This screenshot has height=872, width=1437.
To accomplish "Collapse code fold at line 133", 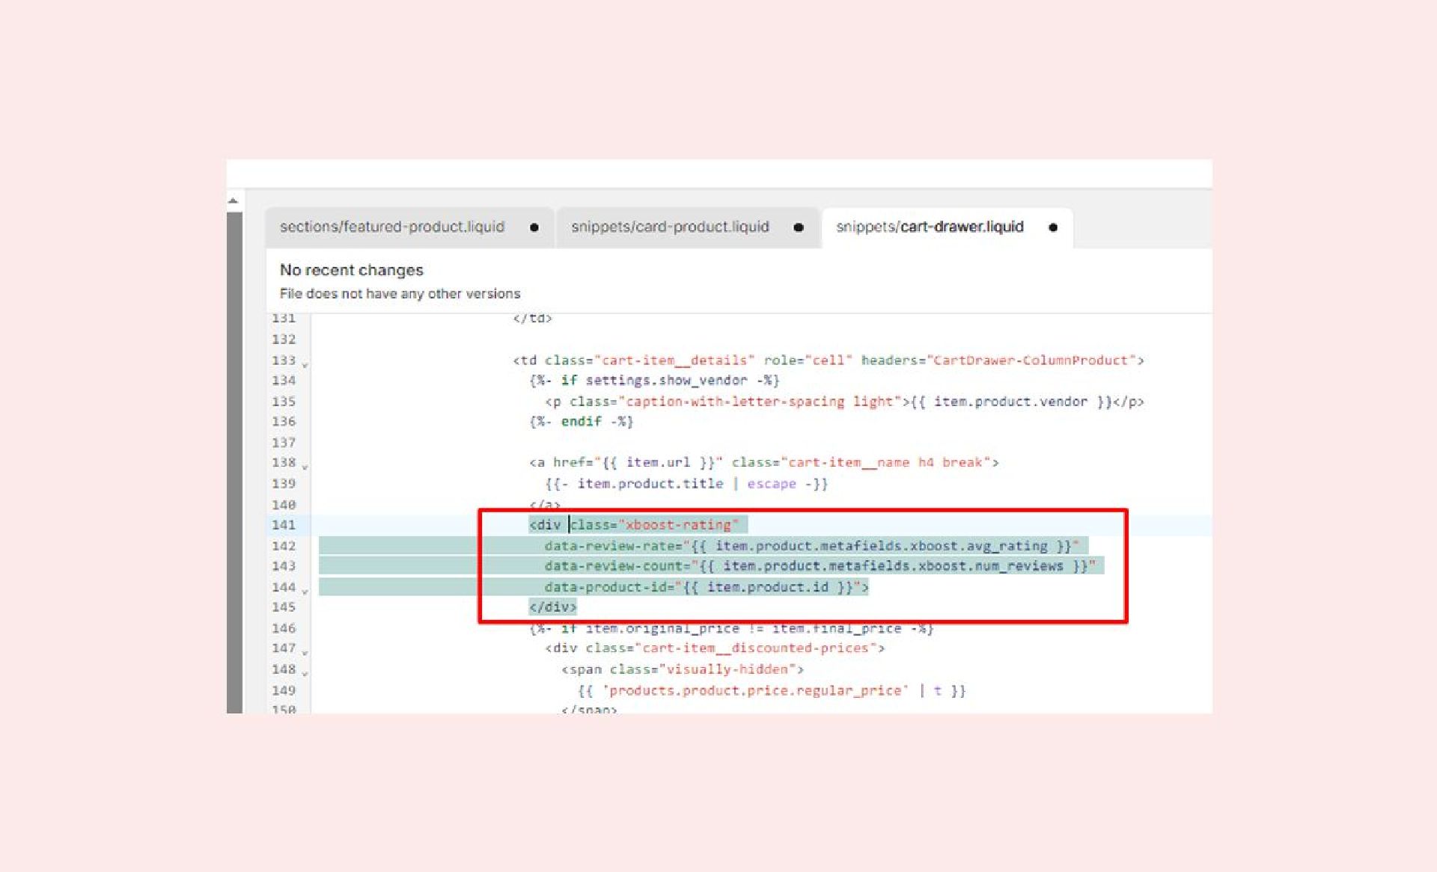I will point(305,365).
